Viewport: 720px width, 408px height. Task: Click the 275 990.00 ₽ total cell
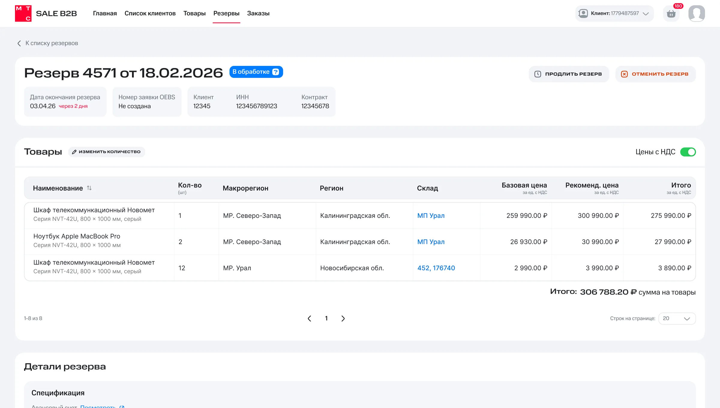coord(671,216)
